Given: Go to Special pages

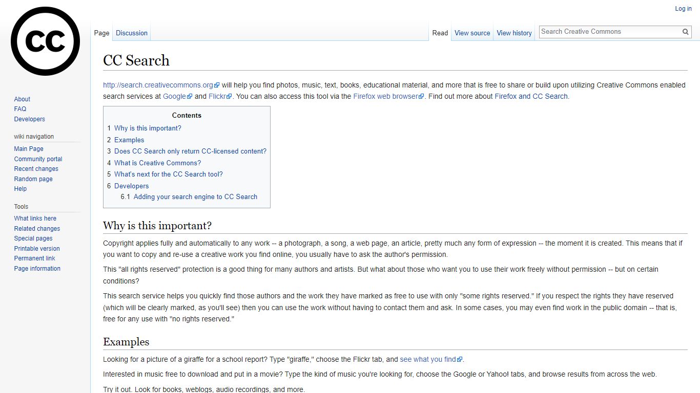Looking at the screenshot, I should coord(33,238).
